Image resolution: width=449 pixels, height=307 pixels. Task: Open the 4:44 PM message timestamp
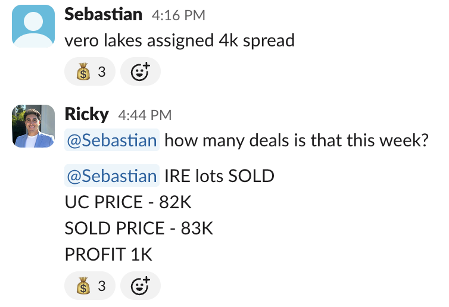[x=145, y=115]
